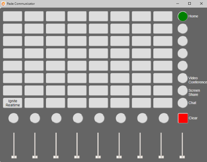Click the first slider handle on the left
This screenshot has width=207, height=162.
(14, 157)
